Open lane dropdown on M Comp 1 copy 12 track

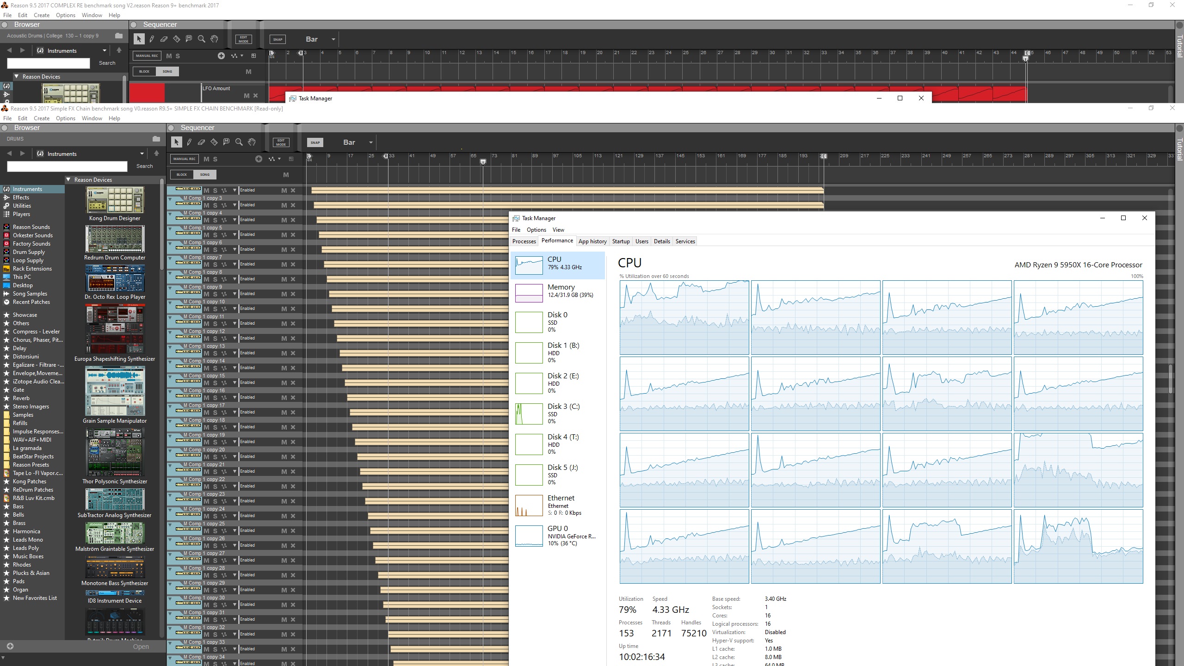pos(234,339)
